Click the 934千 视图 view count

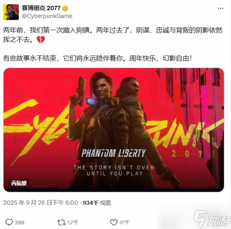(x=97, y=203)
